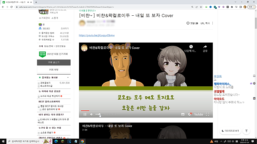This screenshot has width=257, height=144.
Task: Seek along the red video progress bar
Action: pos(146,111)
